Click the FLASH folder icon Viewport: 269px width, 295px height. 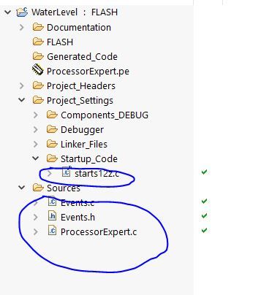click(x=38, y=42)
